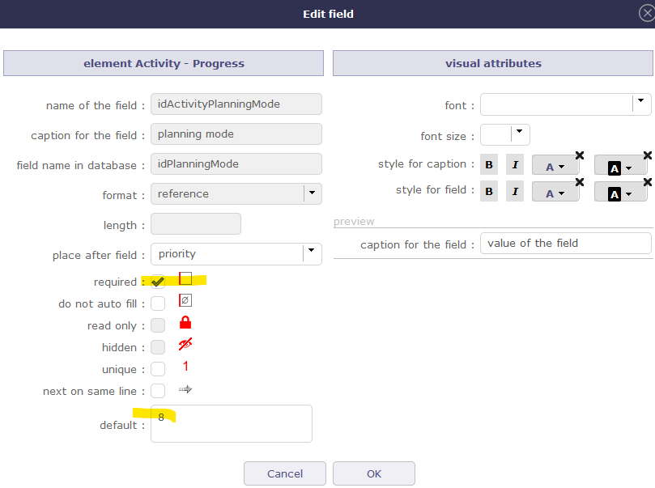Click the default value text box
The height and width of the screenshot is (488, 655).
pyautogui.click(x=232, y=424)
